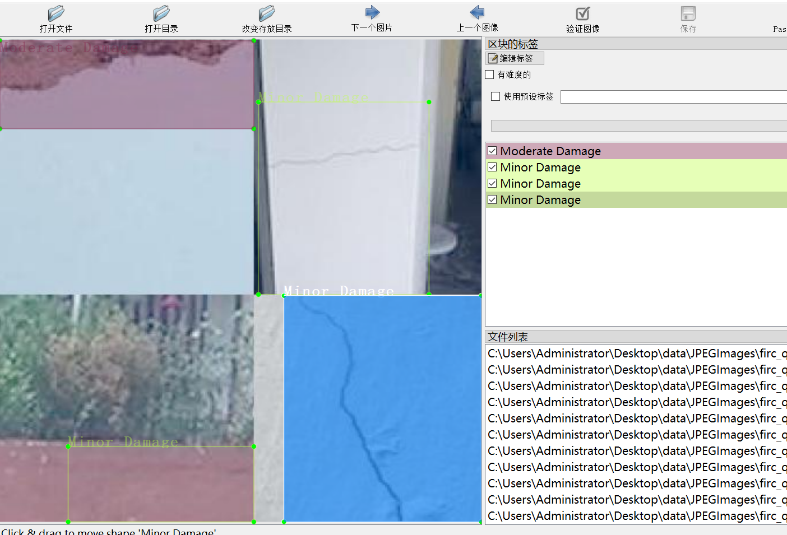Enable the 使用预设标签 default label checkbox
Viewport: 787px width, 535px height.
tap(496, 96)
